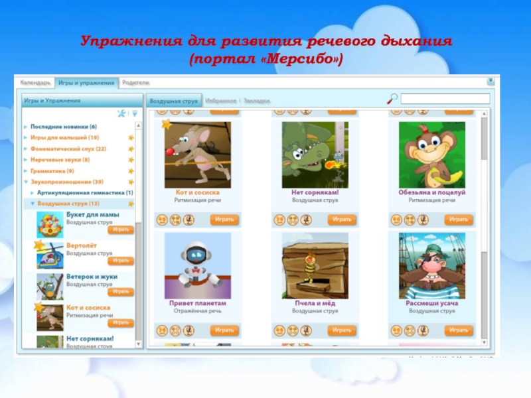Viewport: 531px width, 398px height.
Task: Open the Закладки tab
Action: pyautogui.click(x=257, y=101)
